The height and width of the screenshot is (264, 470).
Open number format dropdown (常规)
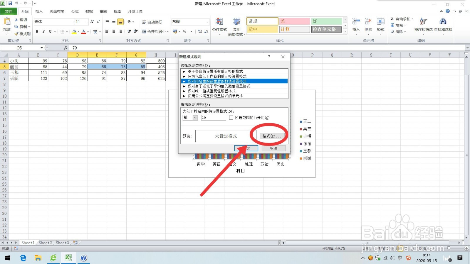(x=207, y=22)
